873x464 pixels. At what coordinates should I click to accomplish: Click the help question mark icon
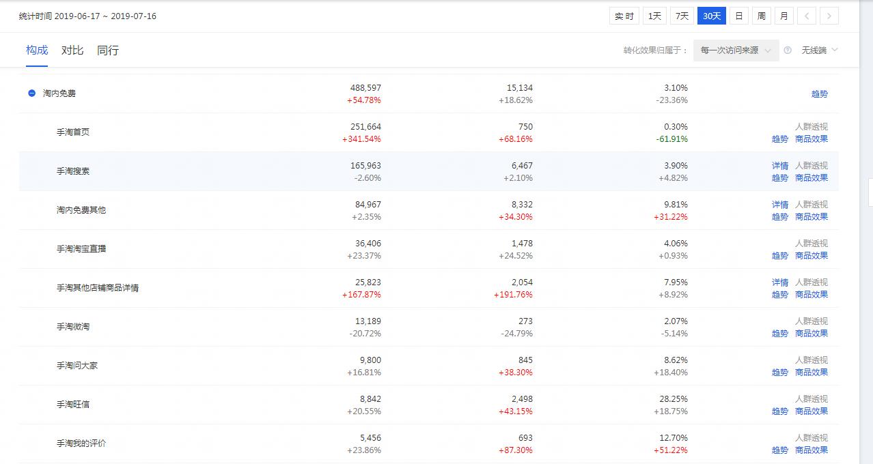788,50
